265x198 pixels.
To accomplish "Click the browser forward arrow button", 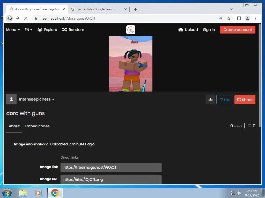I will point(18,18).
